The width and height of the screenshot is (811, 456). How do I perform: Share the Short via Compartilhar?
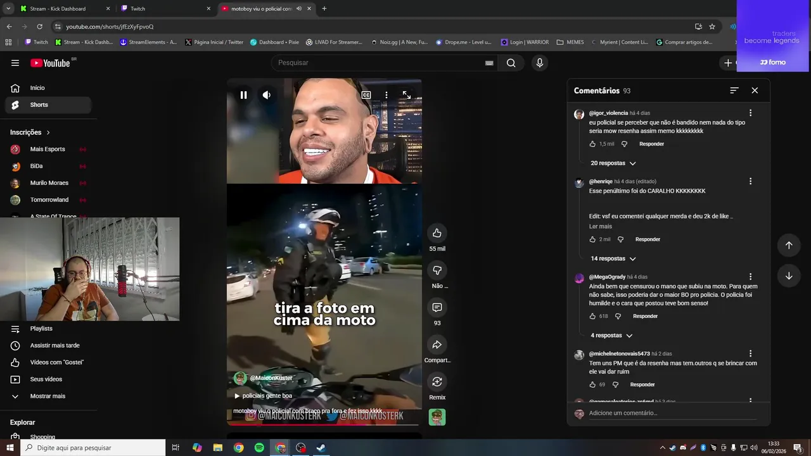point(437,345)
